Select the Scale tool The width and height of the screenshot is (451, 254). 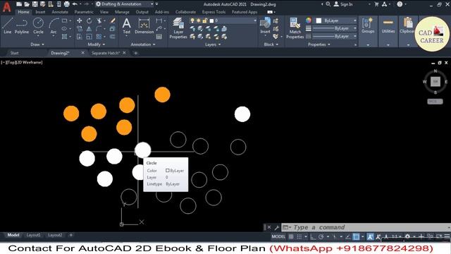point(89,37)
